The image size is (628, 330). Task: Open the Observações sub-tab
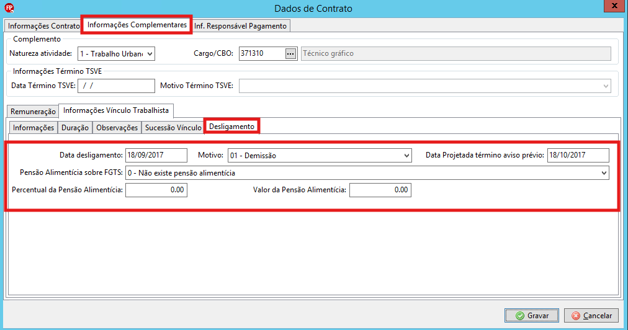pyautogui.click(x=117, y=127)
